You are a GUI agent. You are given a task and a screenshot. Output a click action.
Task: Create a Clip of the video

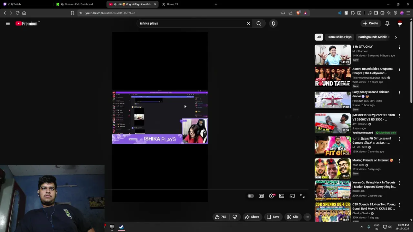point(292,217)
